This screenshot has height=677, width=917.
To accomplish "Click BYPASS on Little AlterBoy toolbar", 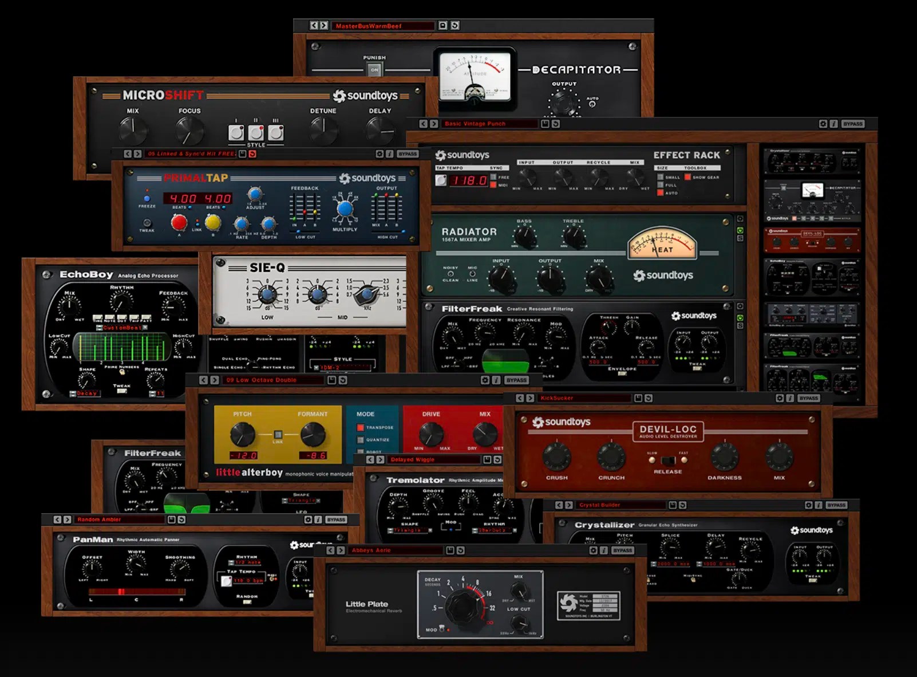I will pyautogui.click(x=516, y=380).
